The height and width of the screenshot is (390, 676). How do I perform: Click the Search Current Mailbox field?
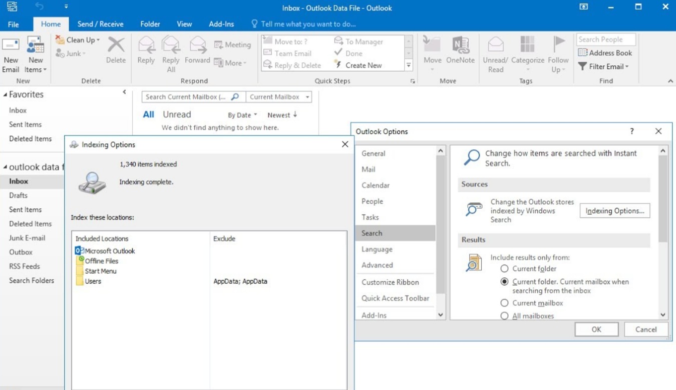pyautogui.click(x=187, y=97)
